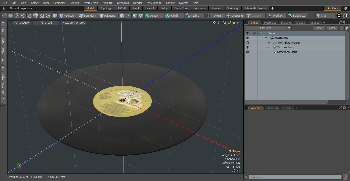Open the Geometry menu
The image size is (350, 181).
[59, 3]
